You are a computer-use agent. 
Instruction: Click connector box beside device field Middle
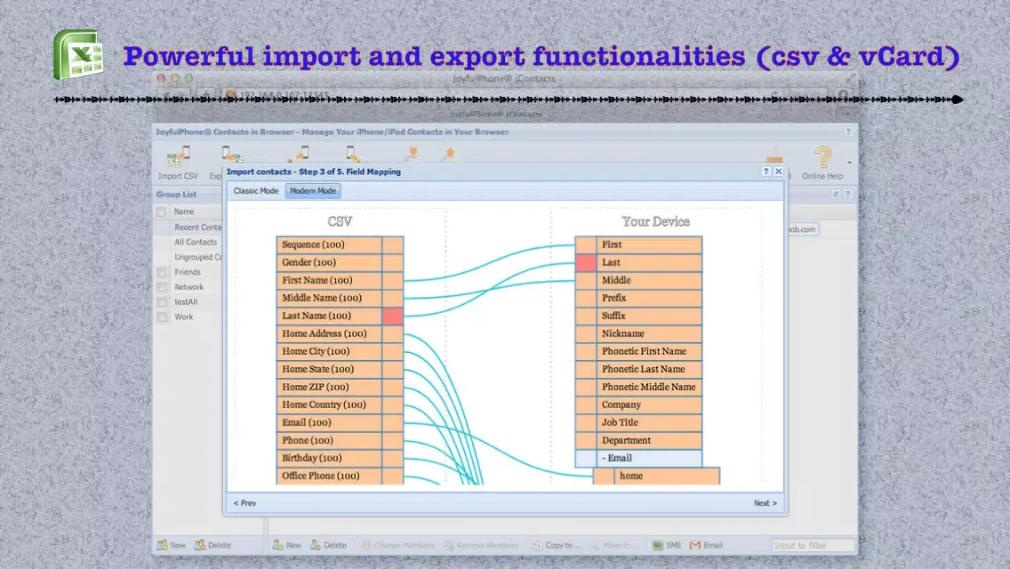point(586,280)
